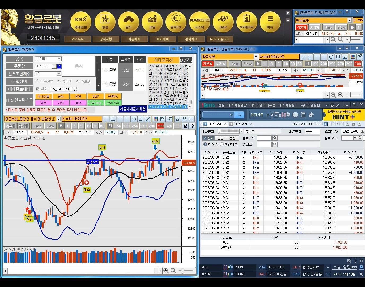Viewport: 366px width, 287px height.
Task: Open the 오일 gold button
Action: 152,22
